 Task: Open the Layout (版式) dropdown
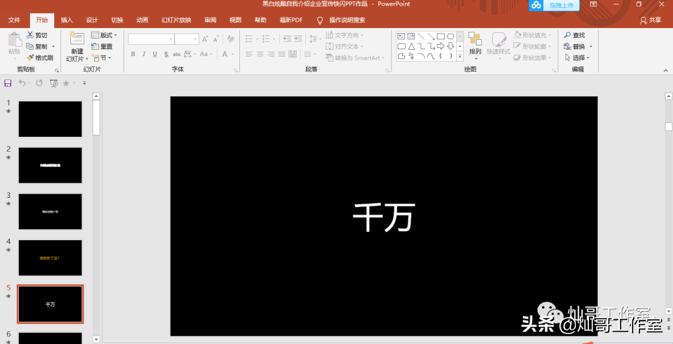coord(104,35)
